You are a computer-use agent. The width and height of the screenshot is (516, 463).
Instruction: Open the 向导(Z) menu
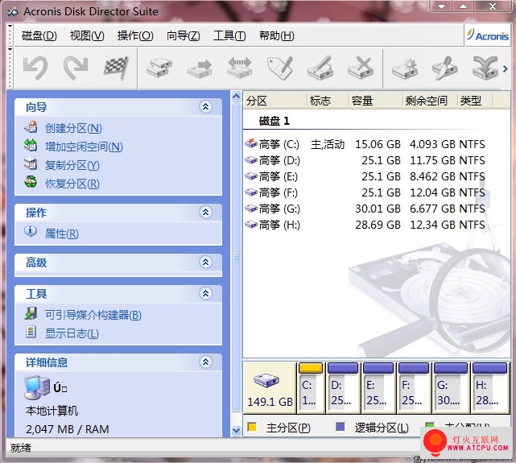(x=184, y=35)
